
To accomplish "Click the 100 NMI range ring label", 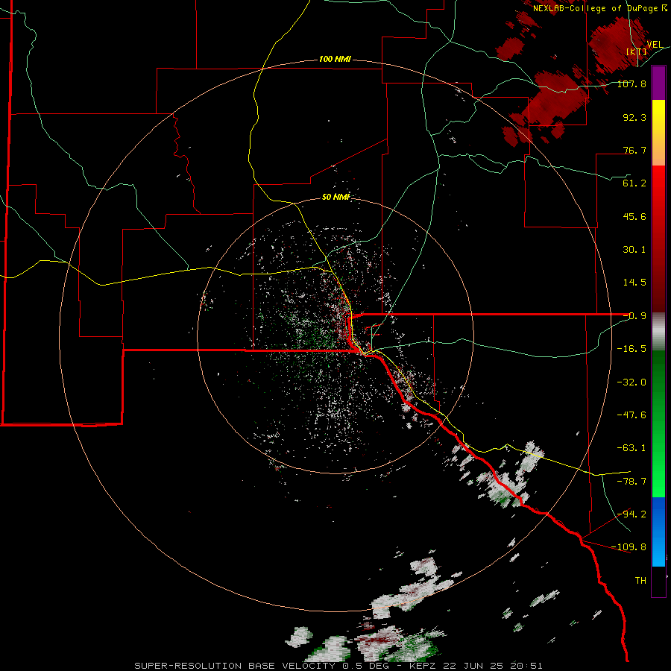I will pos(335,59).
